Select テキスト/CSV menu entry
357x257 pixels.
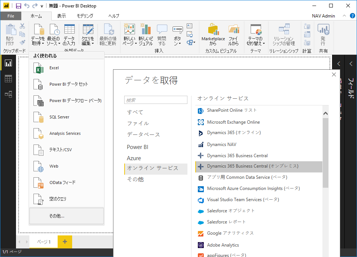pos(67,150)
